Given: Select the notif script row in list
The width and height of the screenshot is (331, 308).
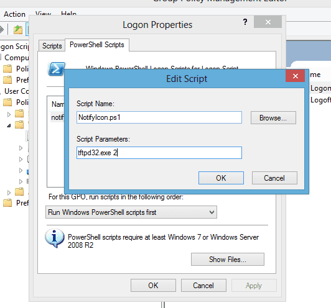Looking at the screenshot, I should tap(57, 117).
